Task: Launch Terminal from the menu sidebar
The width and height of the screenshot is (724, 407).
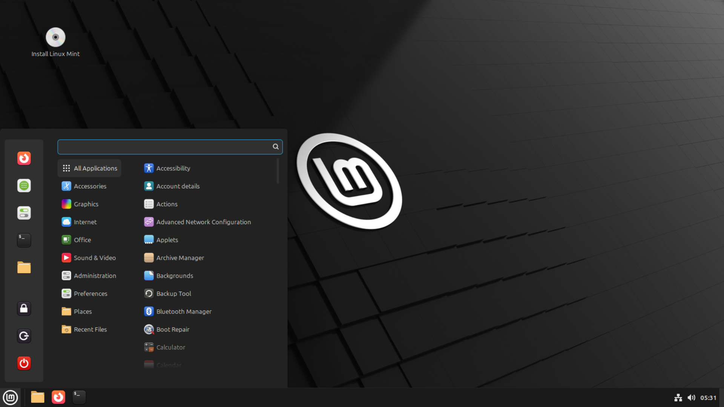Action: coord(24,240)
